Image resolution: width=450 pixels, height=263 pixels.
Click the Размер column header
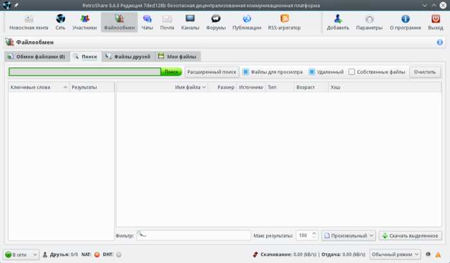pyautogui.click(x=222, y=87)
